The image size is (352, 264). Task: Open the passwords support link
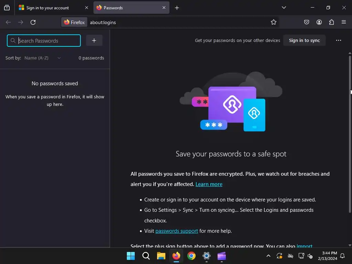click(x=176, y=231)
